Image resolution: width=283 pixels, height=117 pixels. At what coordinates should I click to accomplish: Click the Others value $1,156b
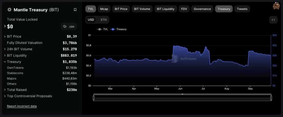pos(71,84)
